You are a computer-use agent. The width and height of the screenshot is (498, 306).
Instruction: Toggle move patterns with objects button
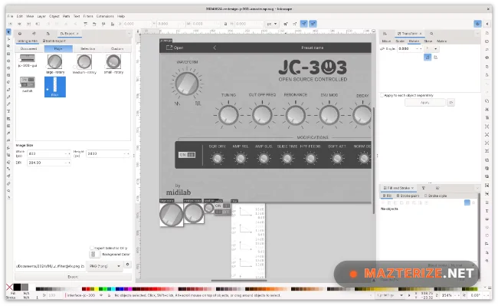[x=313, y=24]
